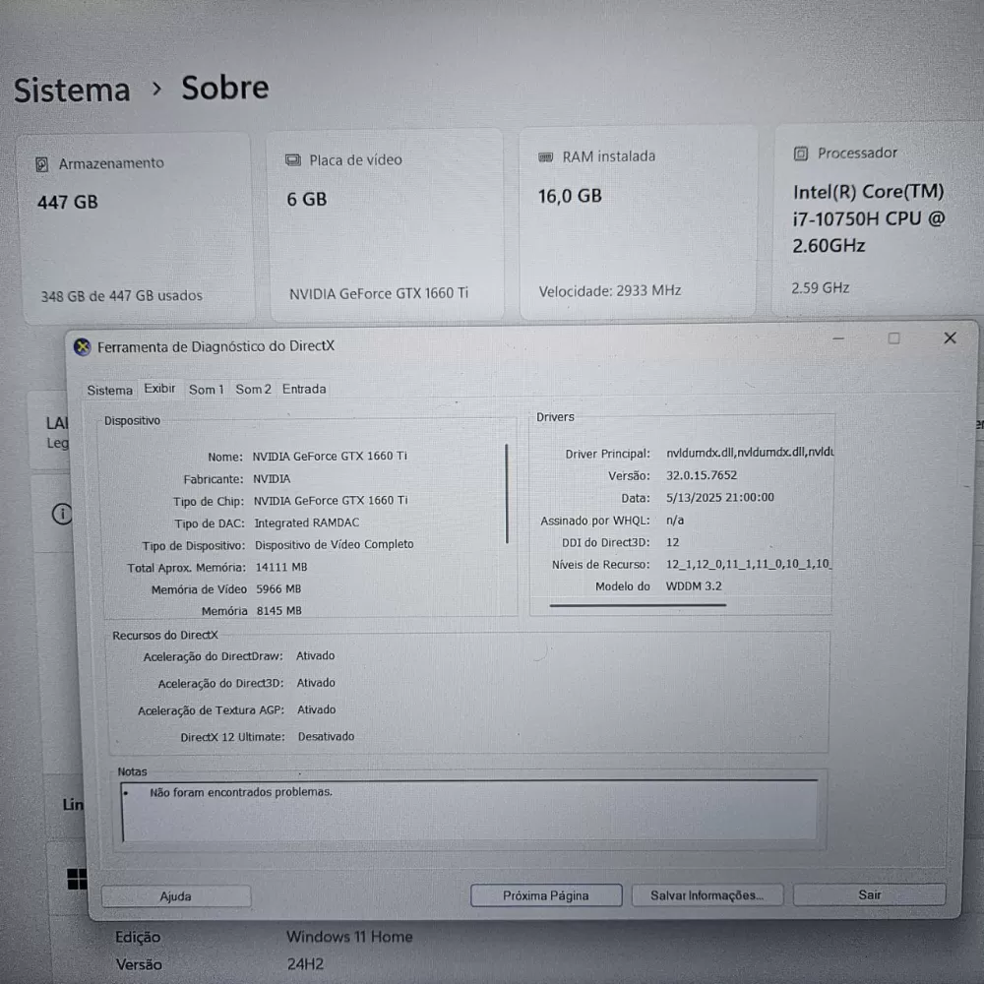The height and width of the screenshot is (984, 984).
Task: Click inside the Notas text box
Action: (470, 811)
